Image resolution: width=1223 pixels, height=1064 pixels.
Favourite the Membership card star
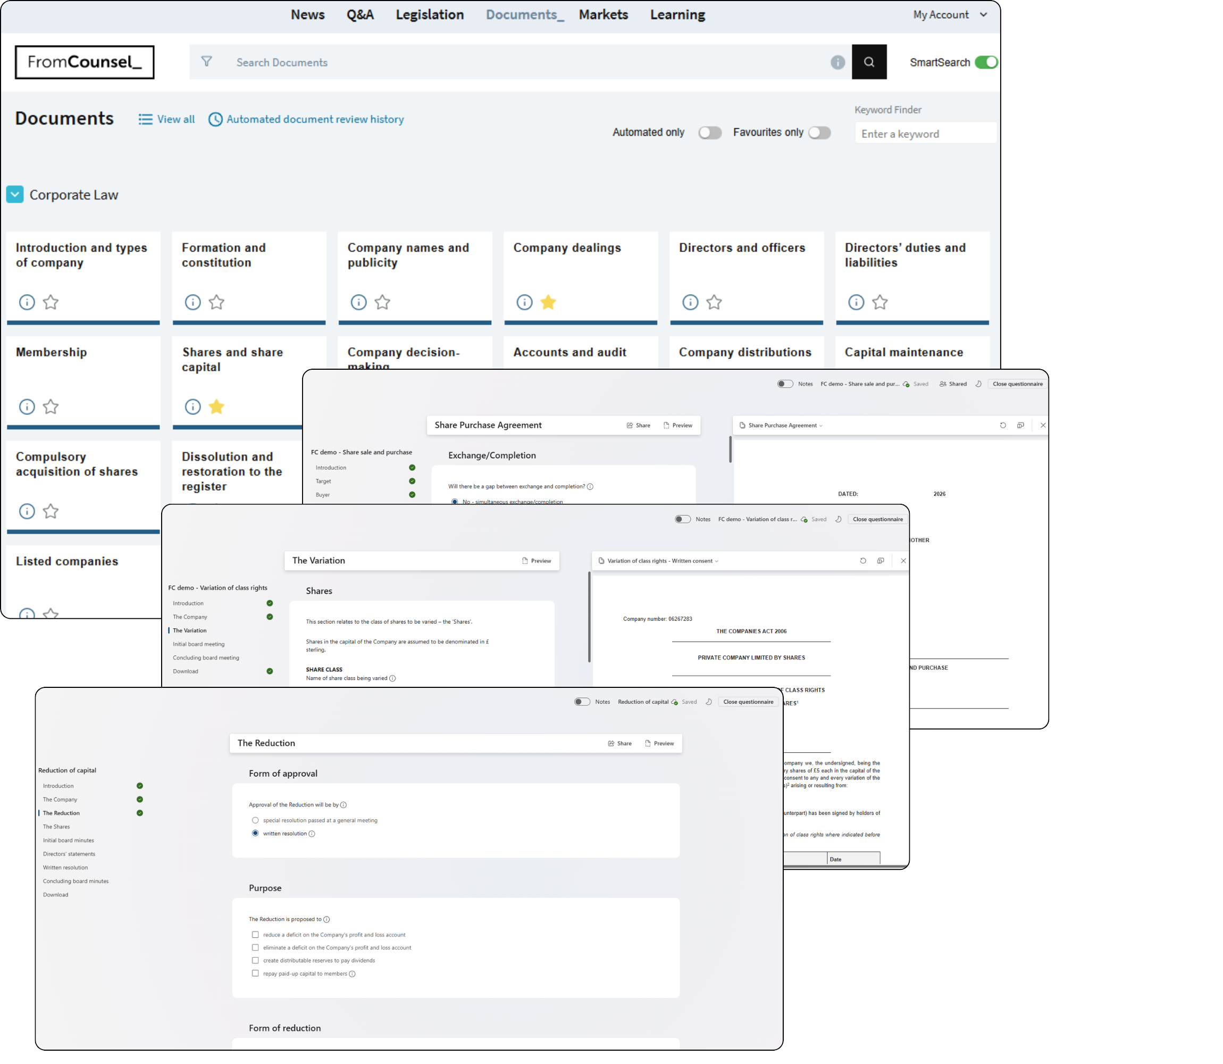(51, 407)
